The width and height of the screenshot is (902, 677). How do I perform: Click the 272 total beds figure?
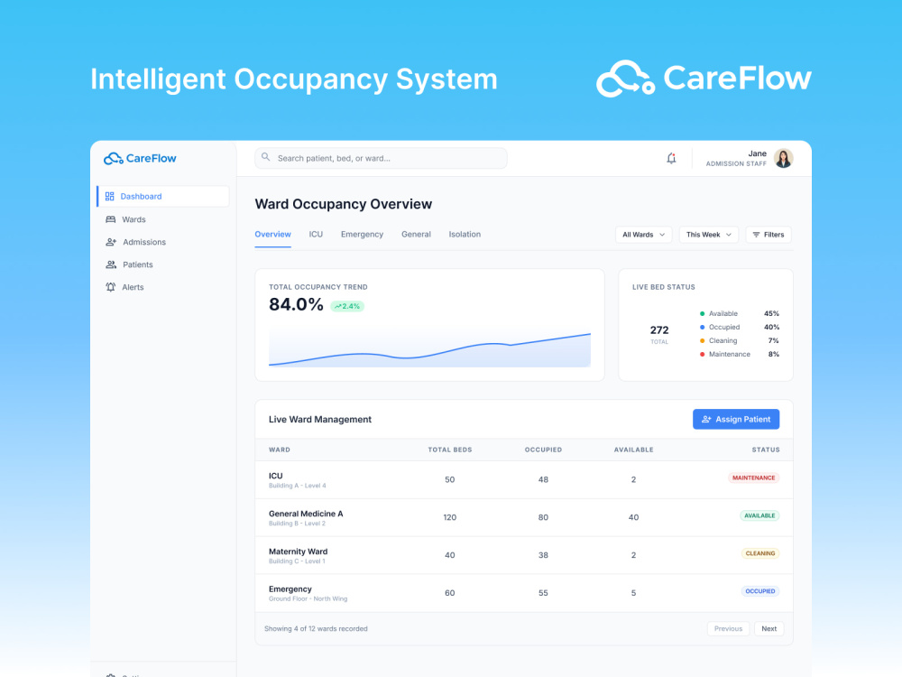659,330
